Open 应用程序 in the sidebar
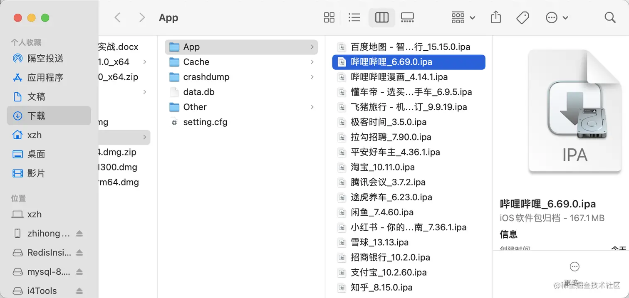 tap(49, 78)
